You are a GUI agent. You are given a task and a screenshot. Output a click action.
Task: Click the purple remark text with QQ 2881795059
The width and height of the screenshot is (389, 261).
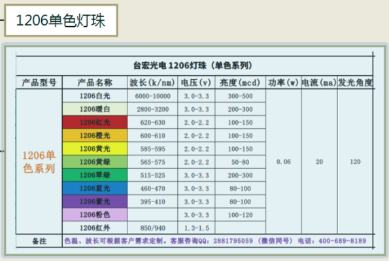(215, 241)
